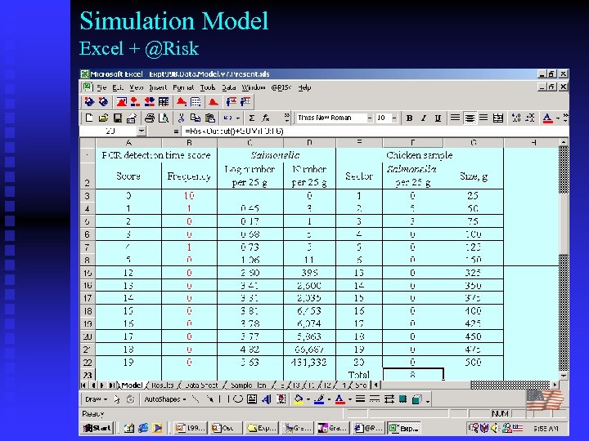
Task: Click the Line Style icon
Action: tap(360, 399)
